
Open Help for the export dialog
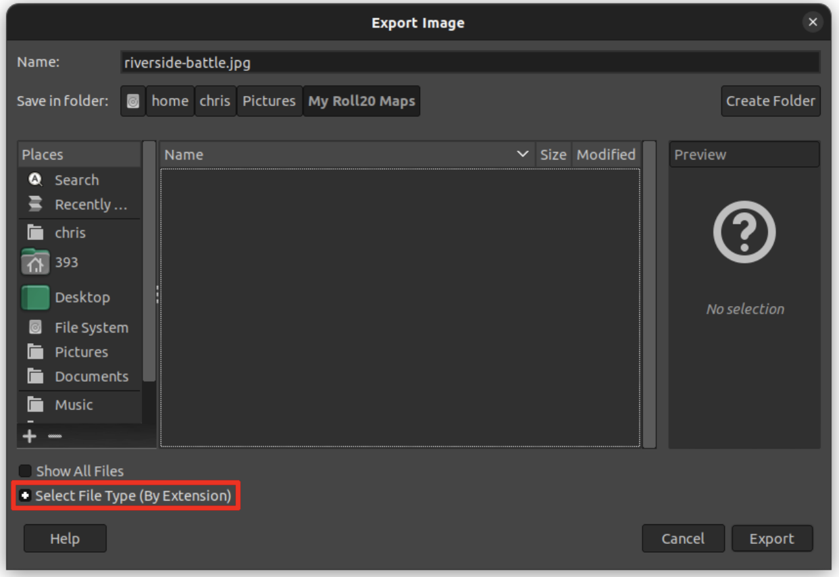pos(65,538)
